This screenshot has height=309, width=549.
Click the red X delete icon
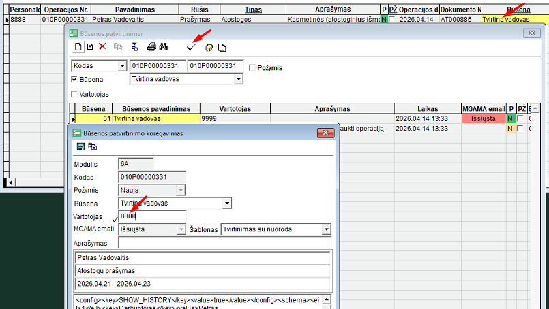[x=102, y=47]
